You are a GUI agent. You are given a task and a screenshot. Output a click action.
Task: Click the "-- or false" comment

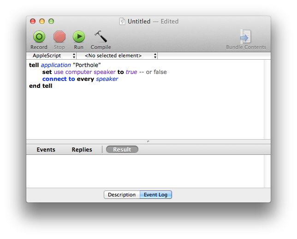153,72
